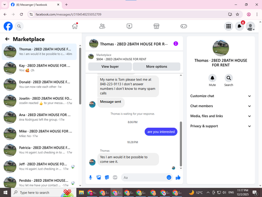Attach a photo using the image icon
This screenshot has width=262, height=197.
click(x=99, y=178)
